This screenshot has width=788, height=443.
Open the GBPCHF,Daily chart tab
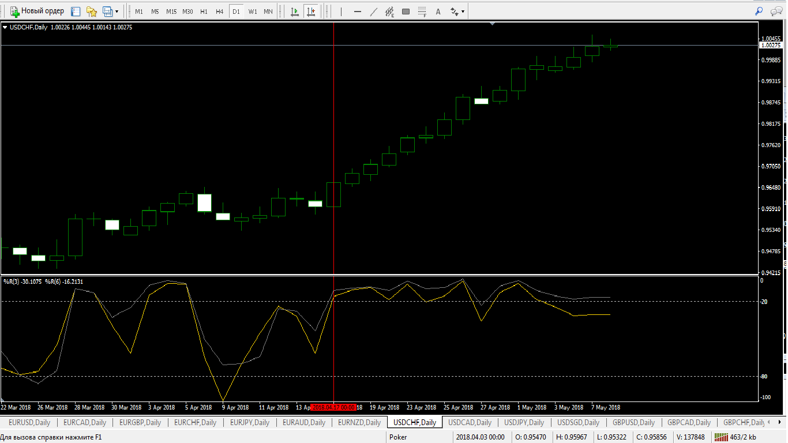pyautogui.click(x=744, y=422)
